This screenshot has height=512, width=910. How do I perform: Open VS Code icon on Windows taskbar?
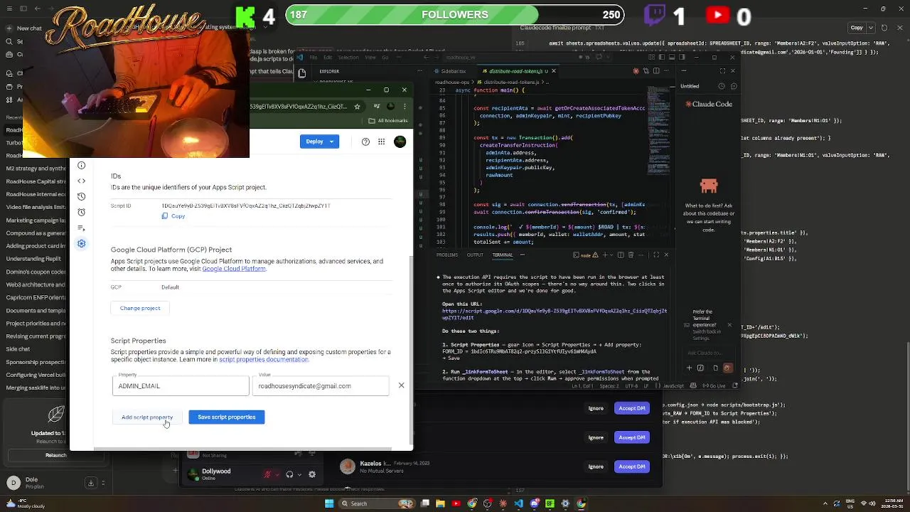[x=519, y=503]
